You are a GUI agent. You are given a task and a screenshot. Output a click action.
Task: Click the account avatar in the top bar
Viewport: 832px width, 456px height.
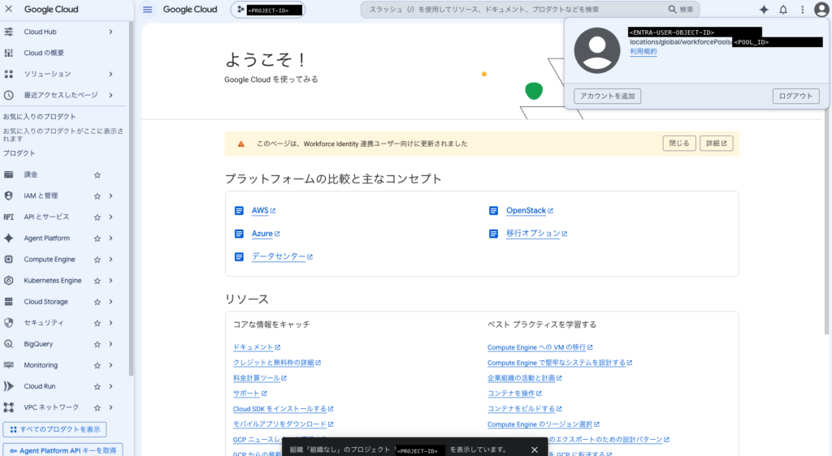click(x=821, y=10)
